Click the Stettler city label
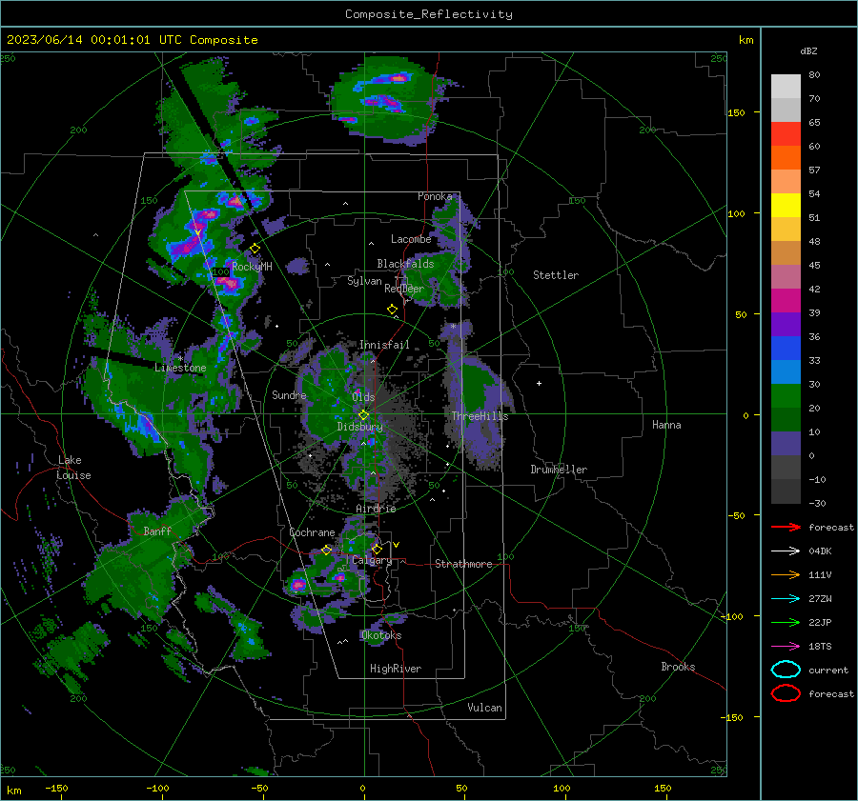Image resolution: width=858 pixels, height=801 pixels. click(x=556, y=275)
